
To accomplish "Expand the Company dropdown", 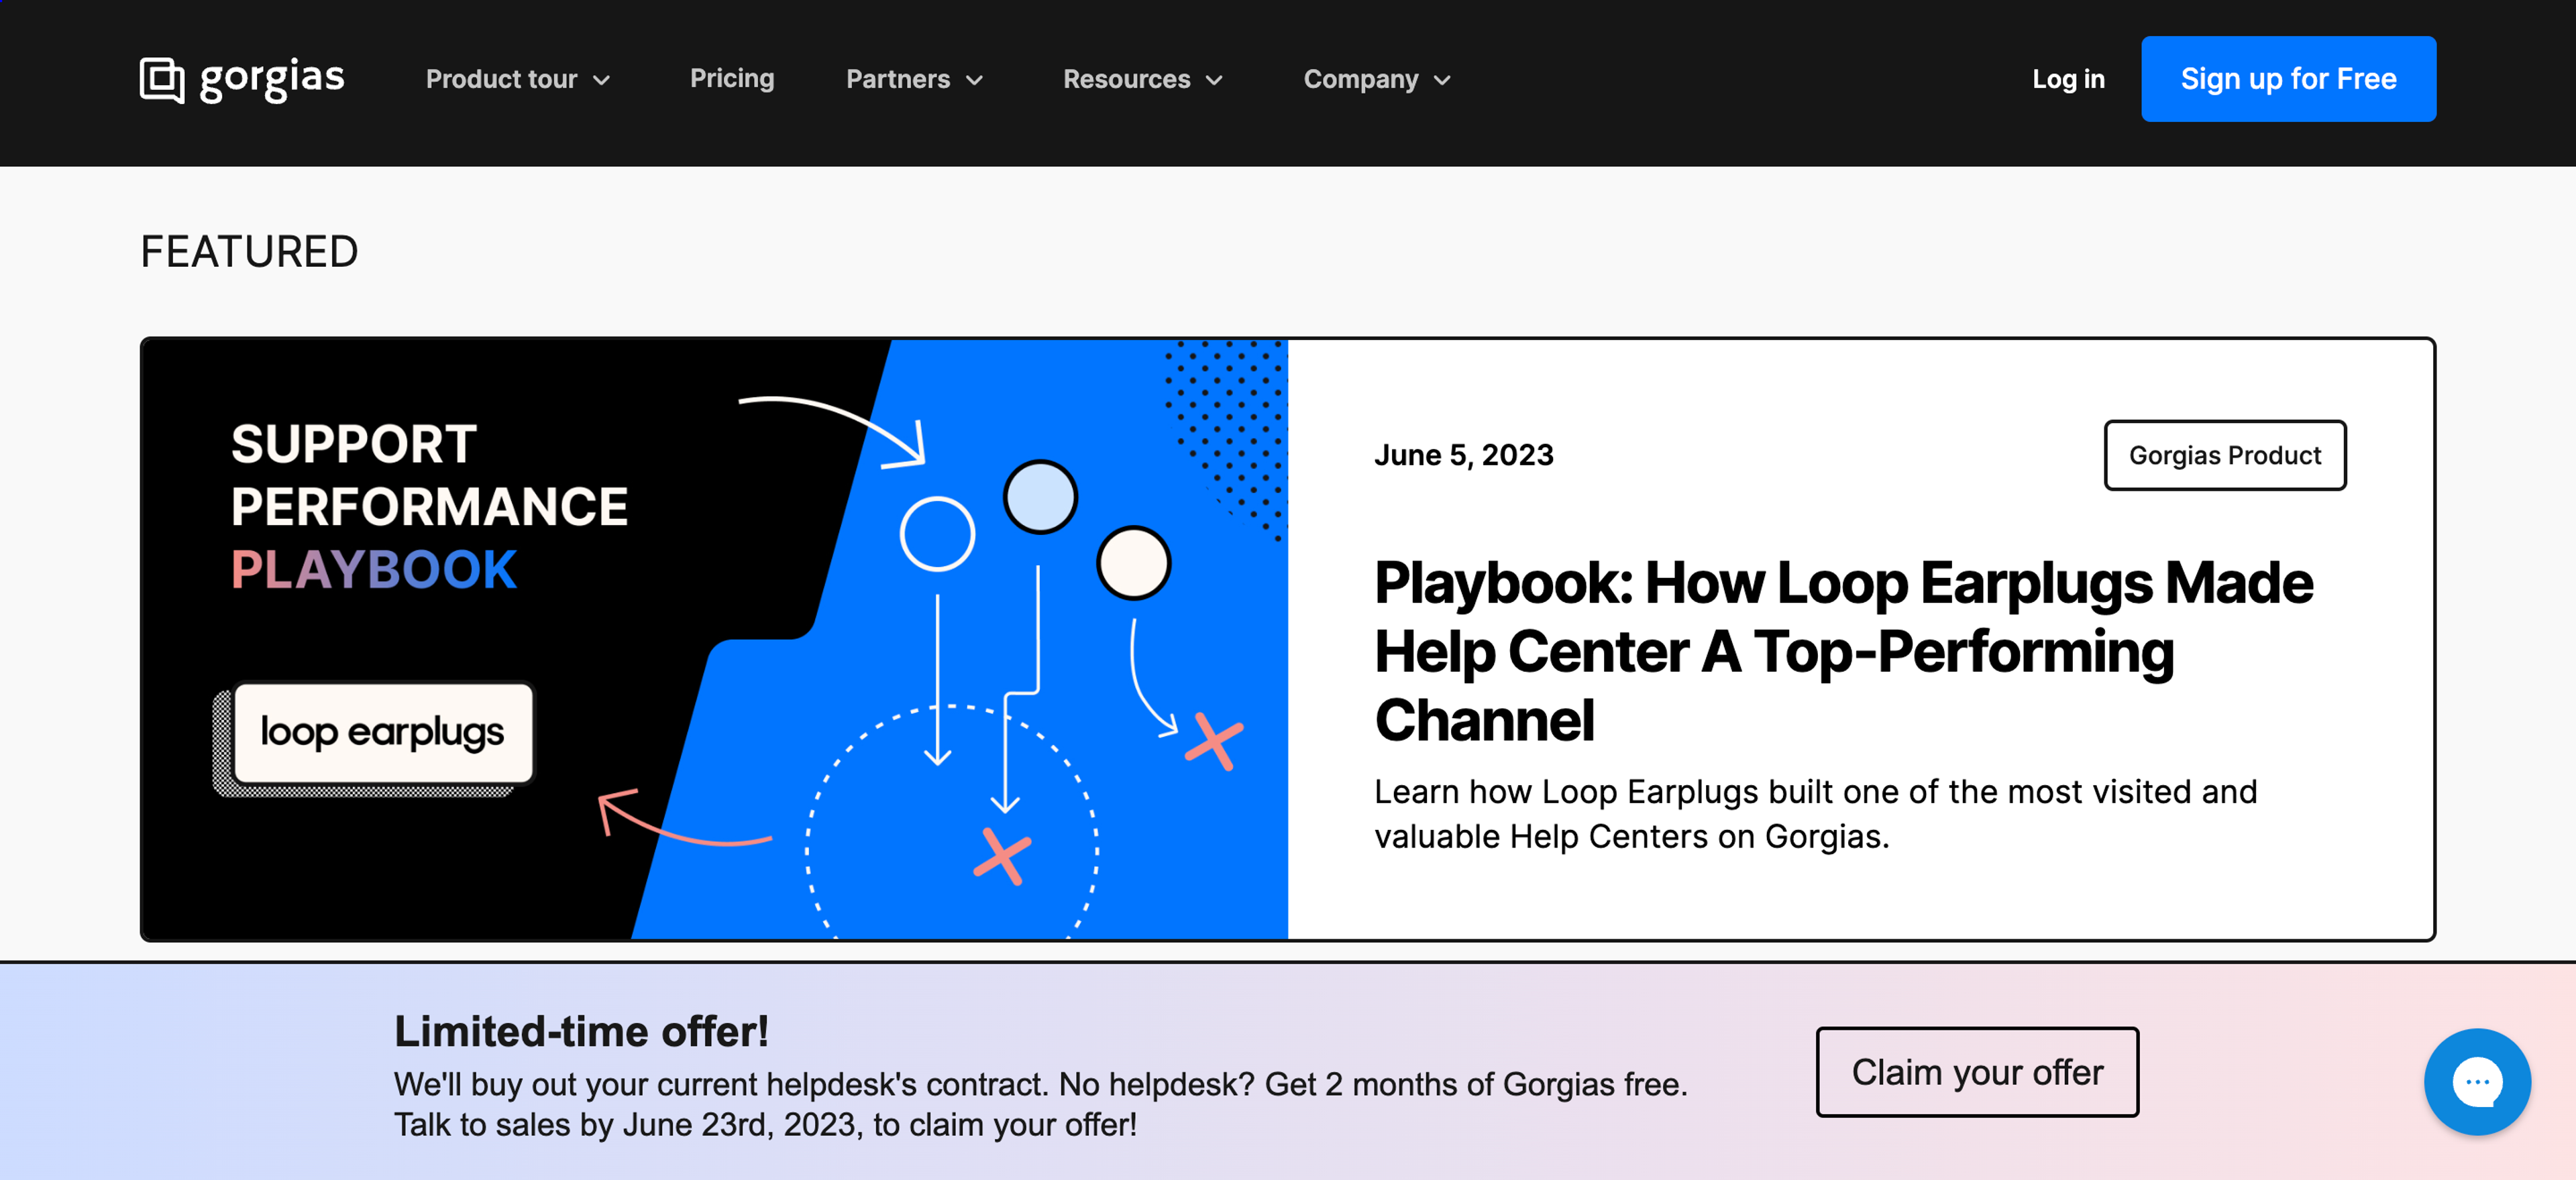I will (1376, 79).
